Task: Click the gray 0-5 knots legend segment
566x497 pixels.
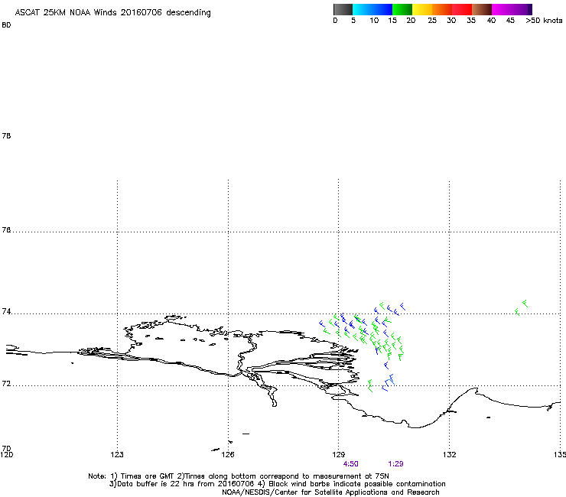Action: coord(343,9)
